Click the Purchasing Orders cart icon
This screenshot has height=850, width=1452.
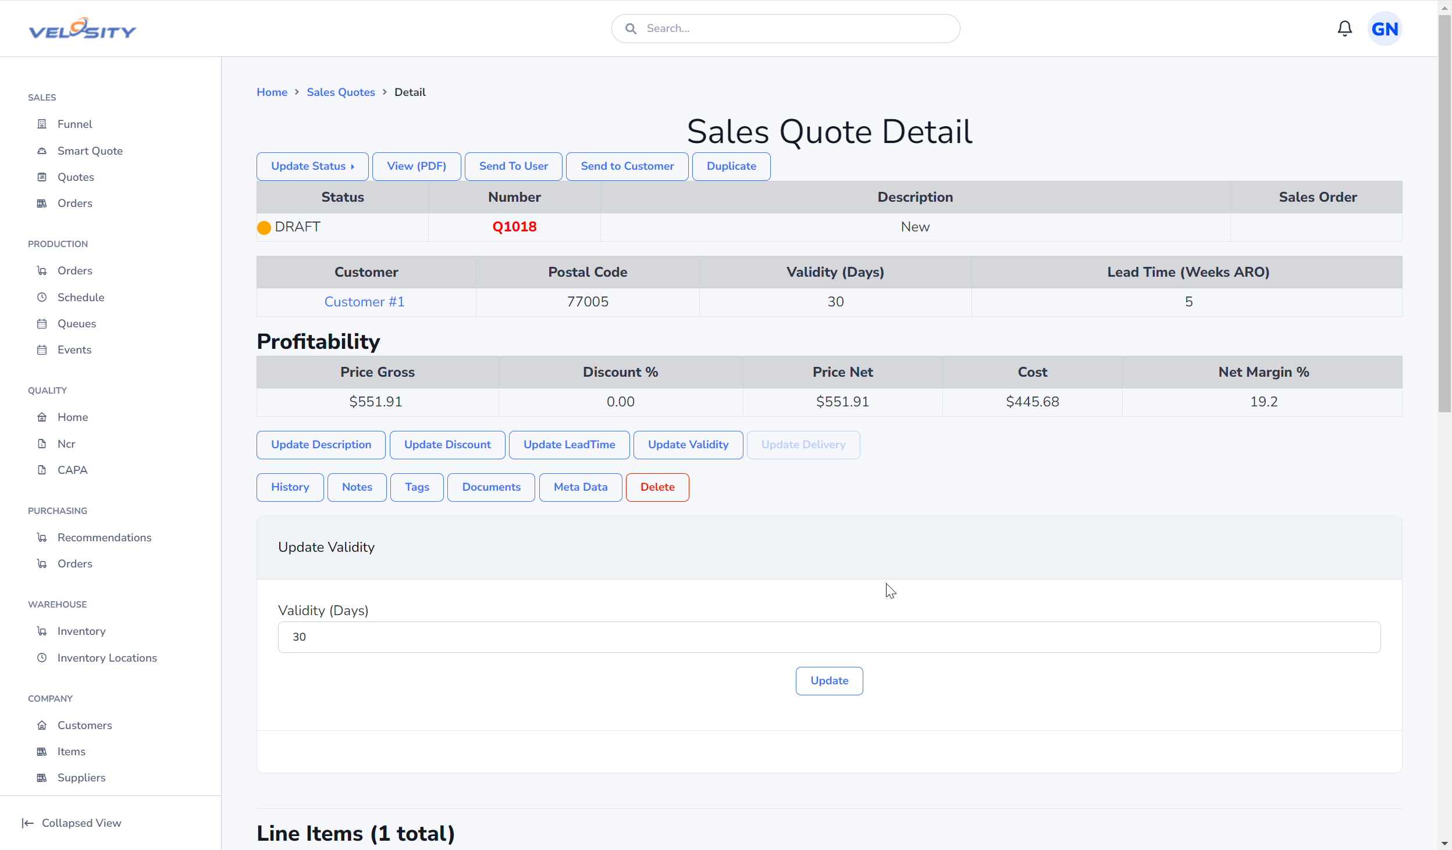(x=42, y=563)
